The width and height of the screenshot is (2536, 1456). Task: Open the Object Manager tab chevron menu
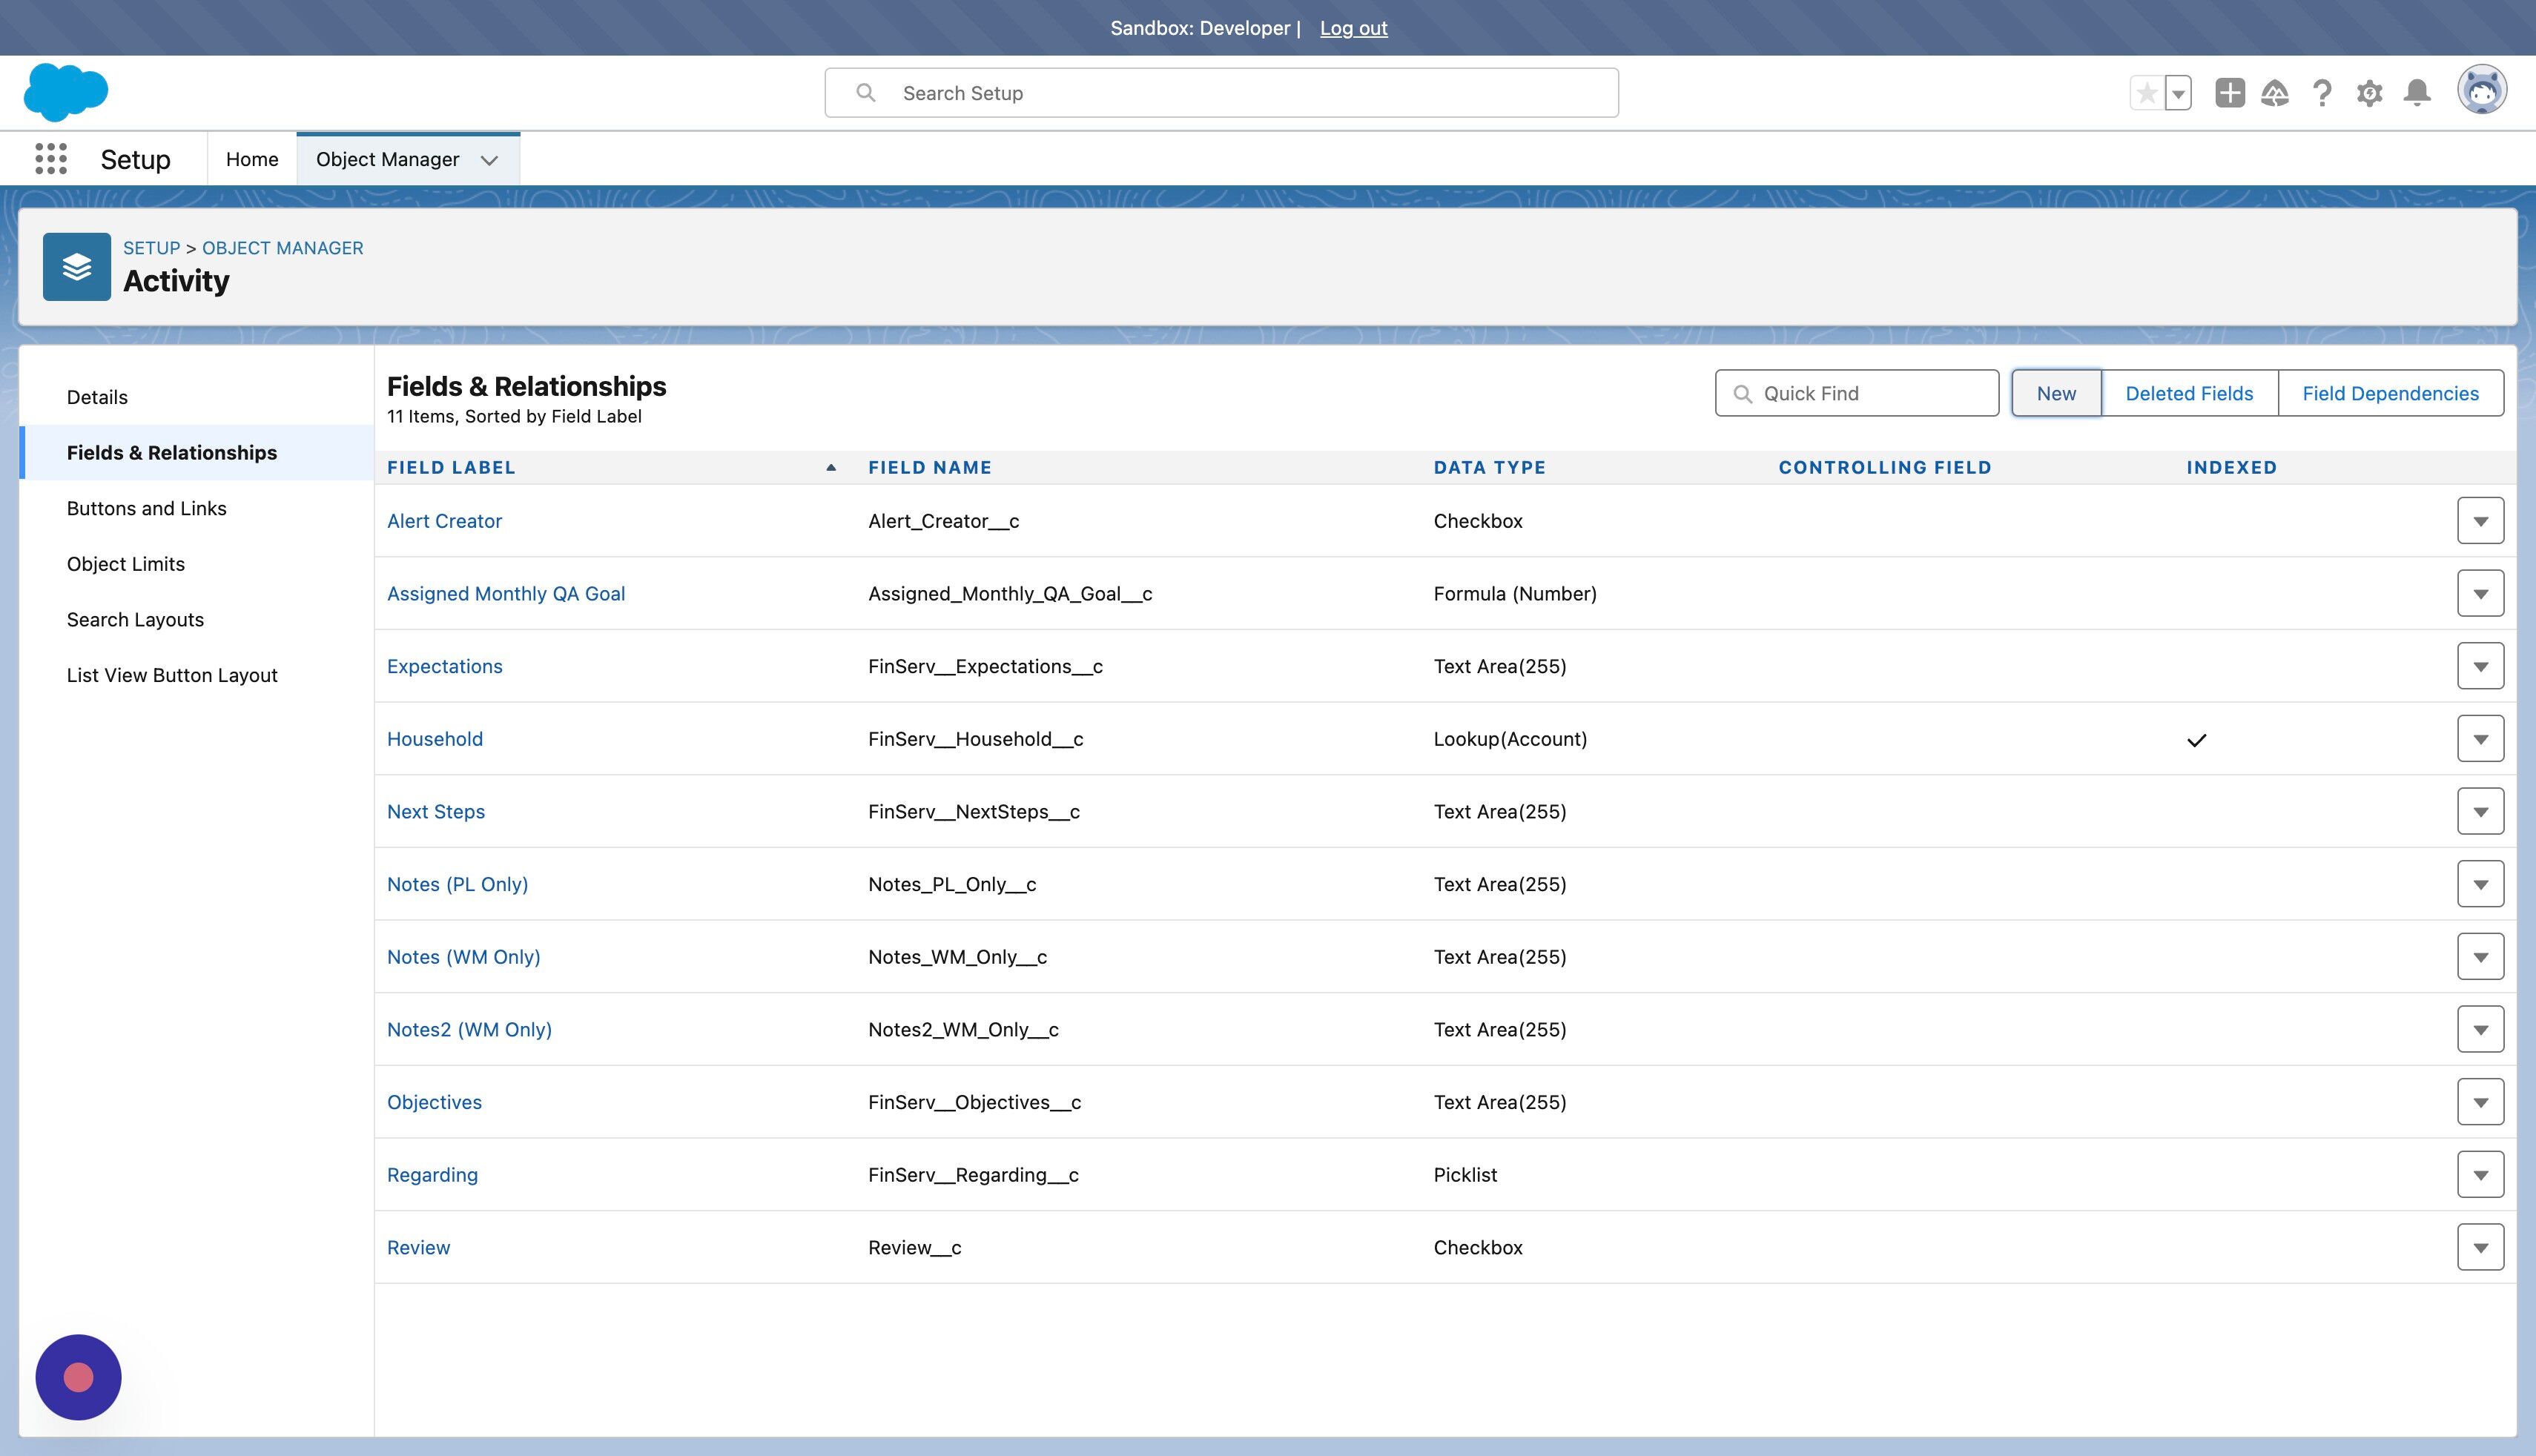(489, 160)
